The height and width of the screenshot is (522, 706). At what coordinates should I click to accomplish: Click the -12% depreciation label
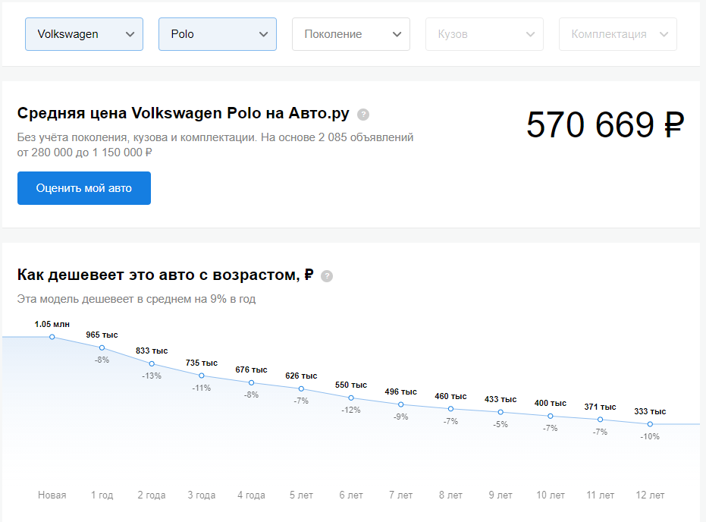coord(351,410)
